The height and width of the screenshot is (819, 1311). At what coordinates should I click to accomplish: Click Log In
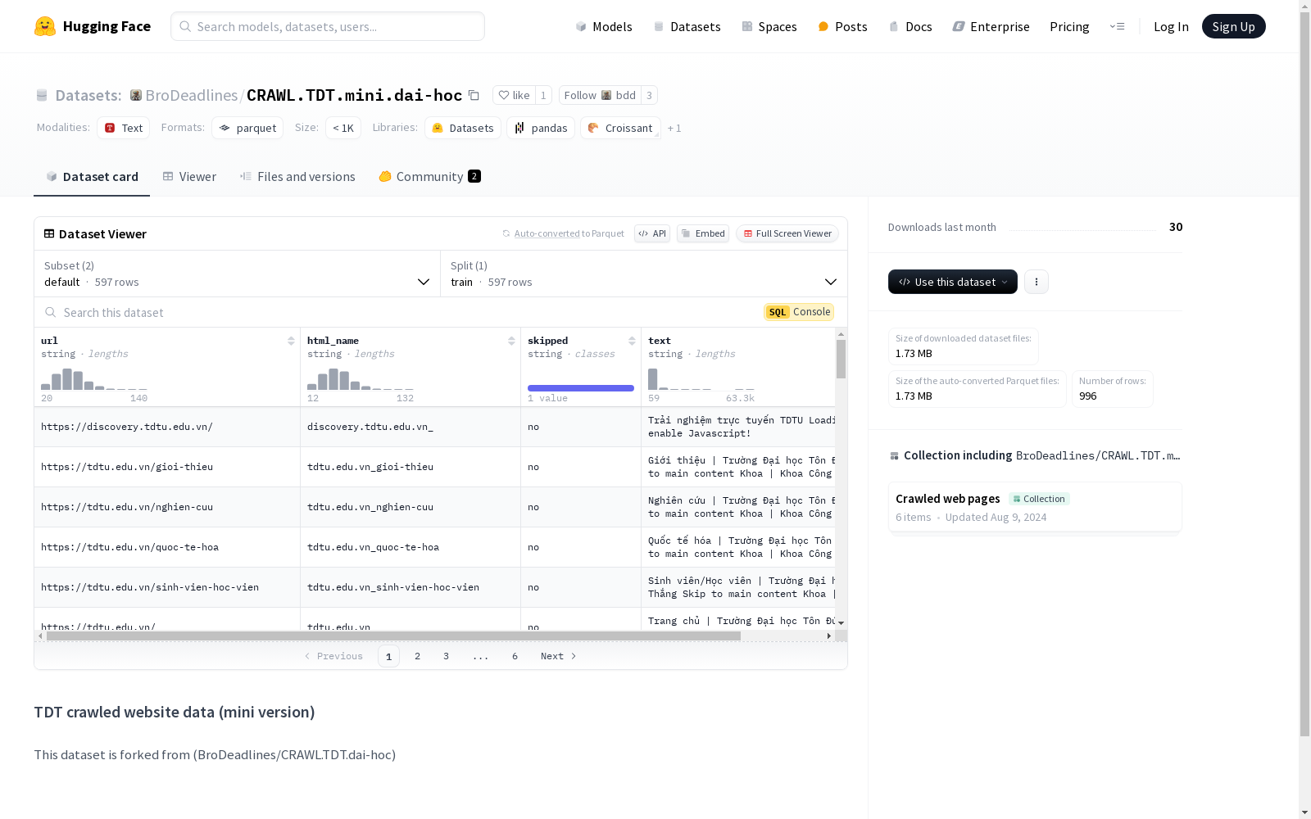tap(1171, 26)
